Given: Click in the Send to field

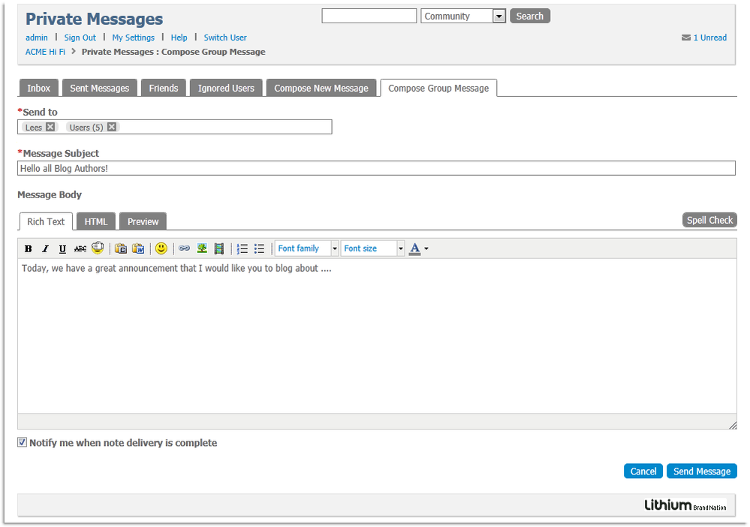Looking at the screenshot, I should [x=175, y=127].
